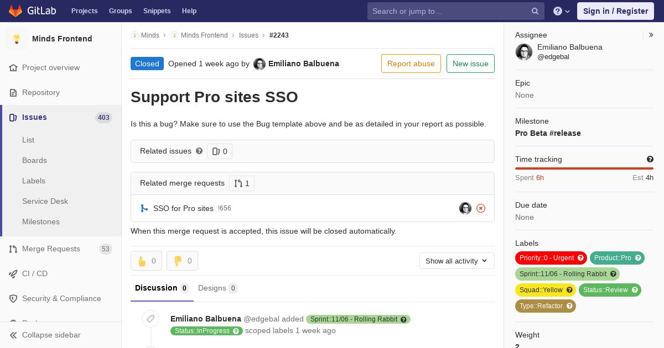
Task: Open the SSO for Pro sites merge request link
Action: coord(183,208)
